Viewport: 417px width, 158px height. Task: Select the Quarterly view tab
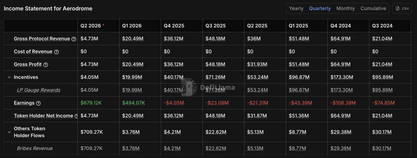pyautogui.click(x=320, y=8)
